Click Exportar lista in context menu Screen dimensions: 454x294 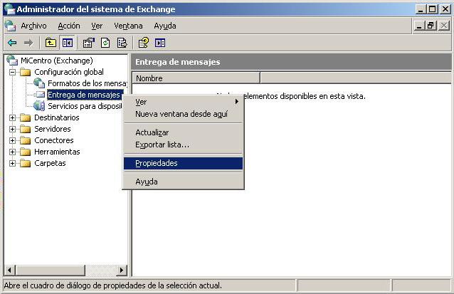point(162,145)
